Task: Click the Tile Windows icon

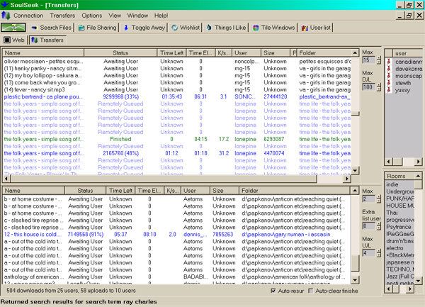Action: (256, 28)
